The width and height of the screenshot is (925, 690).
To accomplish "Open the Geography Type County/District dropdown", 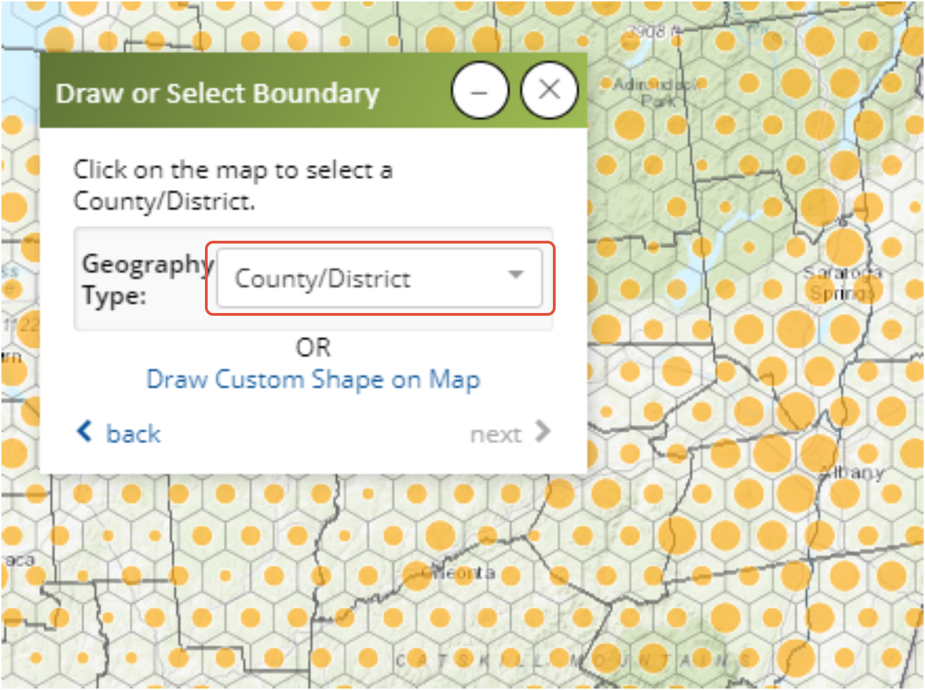I will [379, 278].
